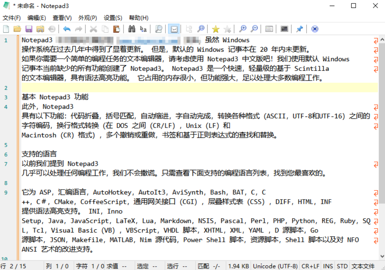Image resolution: width=385 pixels, height=270 pixels.
Task: Save the document with the purple floppy icon
Action: coord(29,29)
